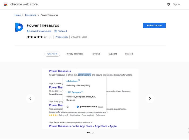
Task: Click the 371 ratings count
Action: click(x=46, y=37)
